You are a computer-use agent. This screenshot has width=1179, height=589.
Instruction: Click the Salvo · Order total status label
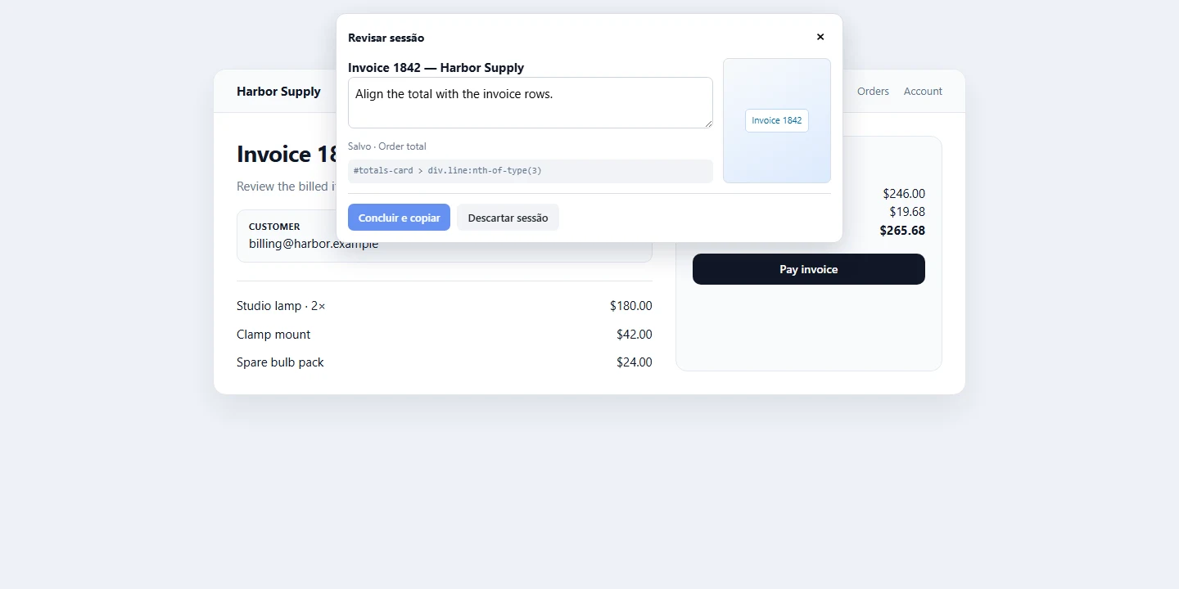pyautogui.click(x=387, y=146)
